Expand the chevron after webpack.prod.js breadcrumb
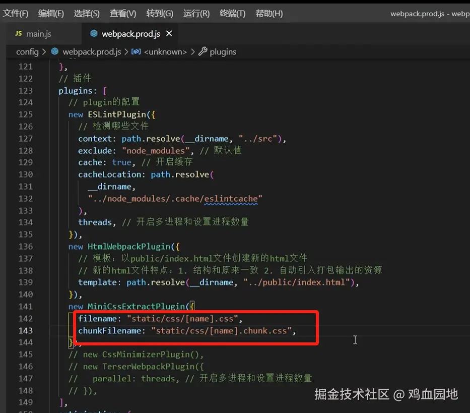This screenshot has width=470, height=413. [x=126, y=52]
